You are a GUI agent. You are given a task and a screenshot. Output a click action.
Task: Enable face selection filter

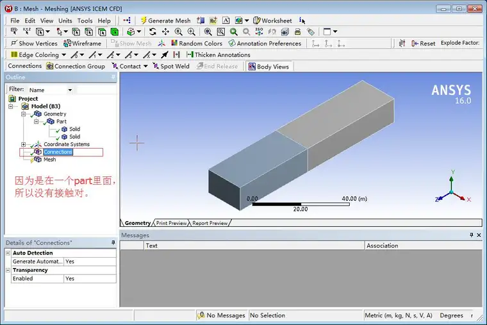coord(102,31)
